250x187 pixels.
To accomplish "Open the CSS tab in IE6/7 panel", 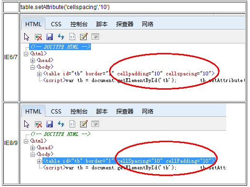I will coord(56,24).
